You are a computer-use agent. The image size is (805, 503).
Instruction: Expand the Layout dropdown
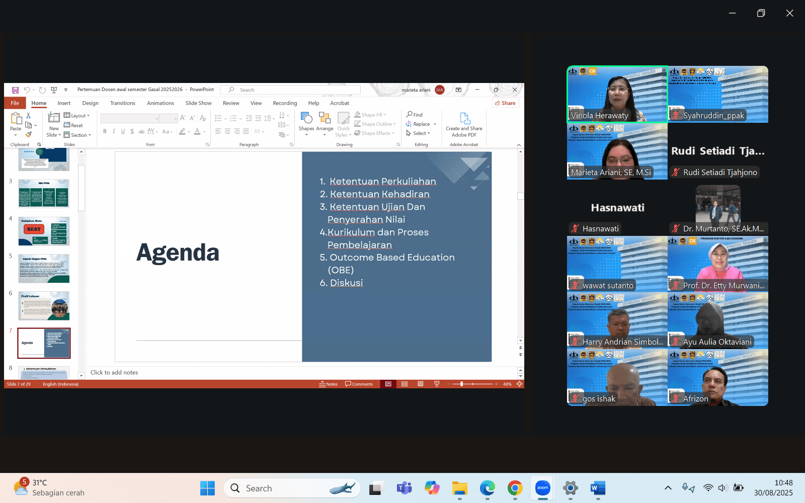pos(77,116)
